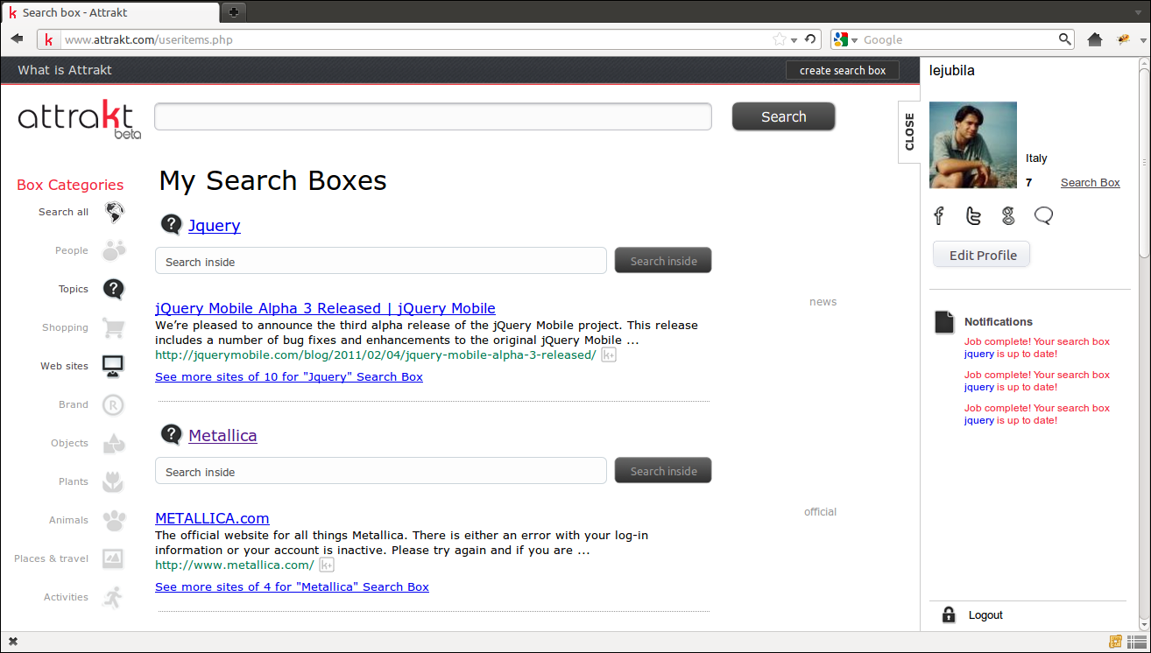
Task: Click the http://jquerymobile.com result URL text
Action: [375, 355]
